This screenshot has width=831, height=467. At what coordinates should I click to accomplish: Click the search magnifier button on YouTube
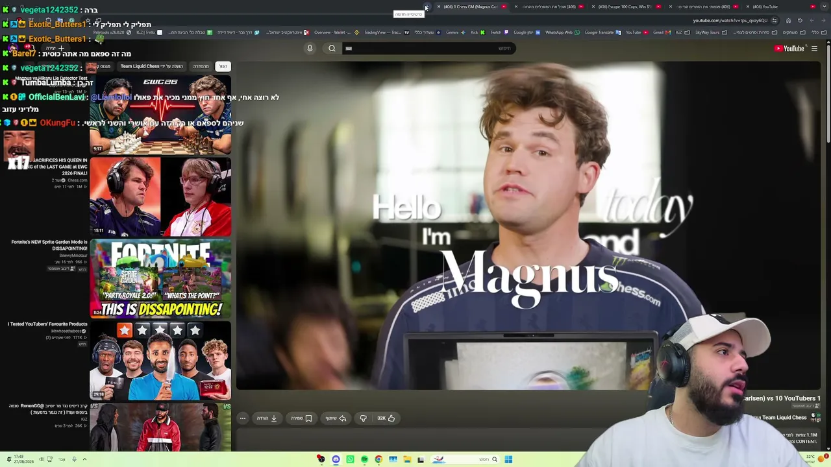click(x=332, y=48)
